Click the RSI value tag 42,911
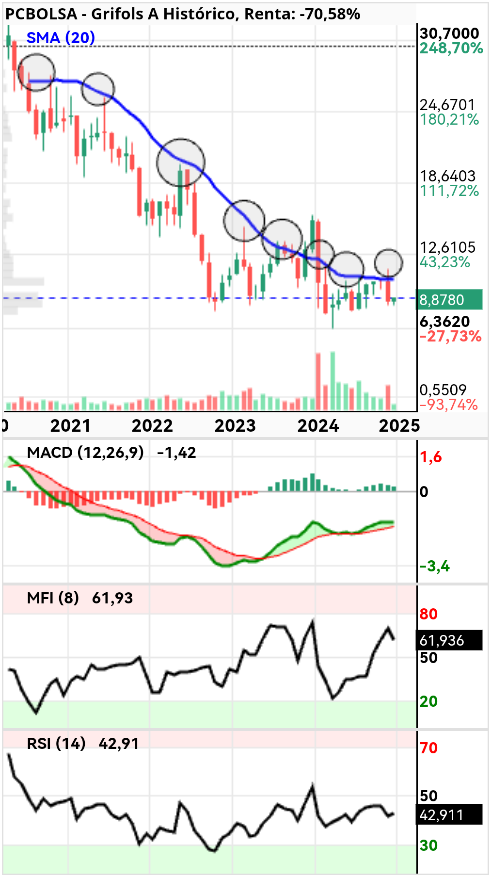 449,815
